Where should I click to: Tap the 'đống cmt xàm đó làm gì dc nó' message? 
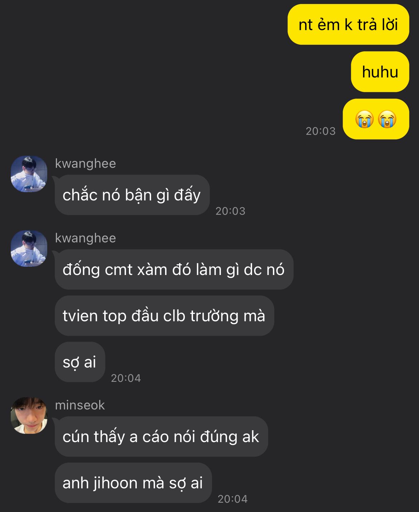point(174,270)
